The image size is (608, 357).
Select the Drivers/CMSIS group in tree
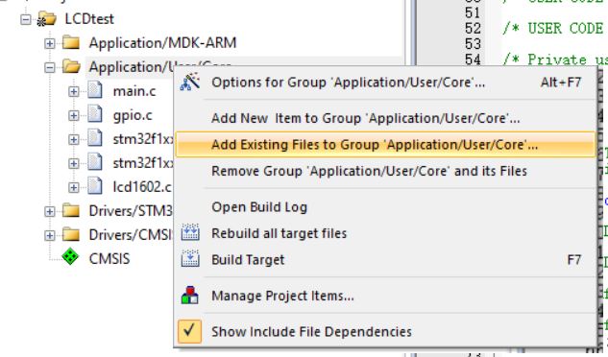[130, 235]
